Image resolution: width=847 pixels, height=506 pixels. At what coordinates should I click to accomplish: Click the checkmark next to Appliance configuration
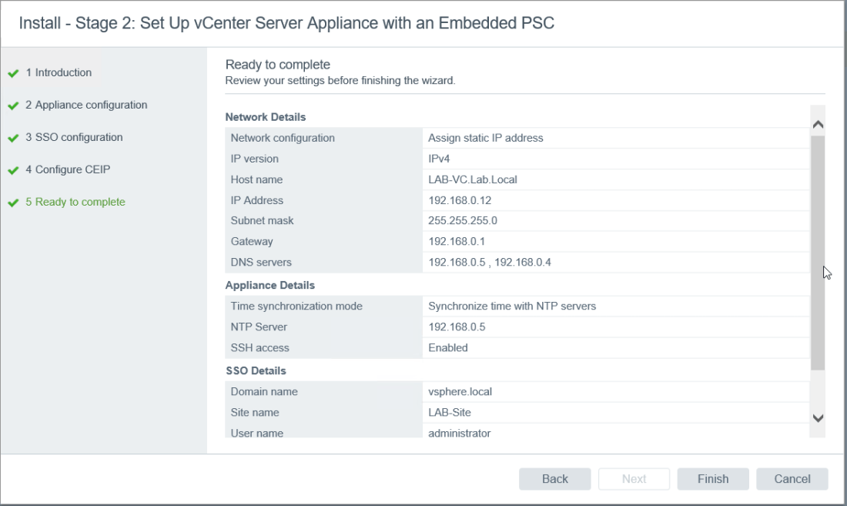[x=13, y=106]
